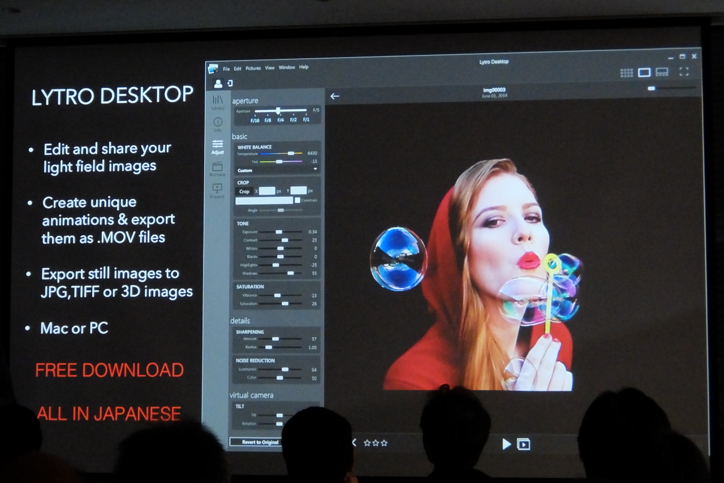This screenshot has width=724, height=483.
Task: Open the crop aspect ratio dropdown
Action: coord(264,200)
